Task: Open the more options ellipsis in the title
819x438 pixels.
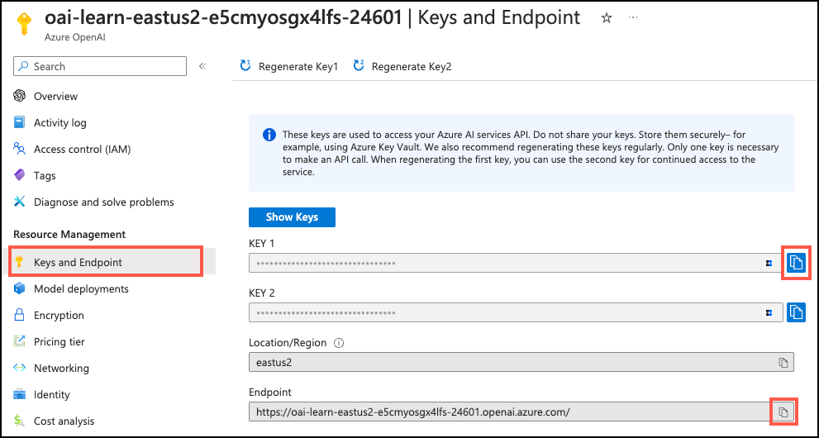Action: pos(633,17)
